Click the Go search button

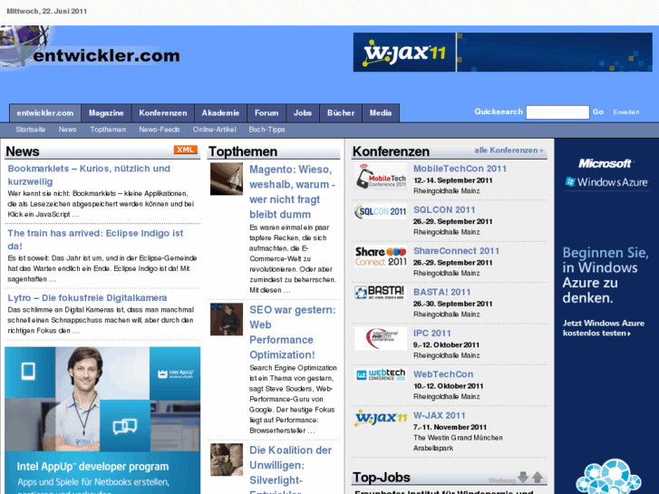pos(598,111)
